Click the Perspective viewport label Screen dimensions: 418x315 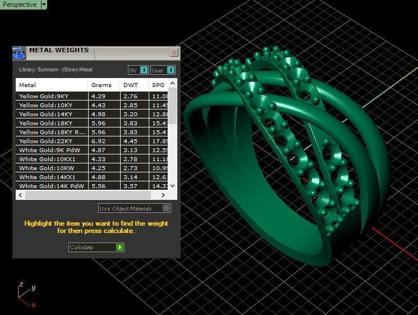click(20, 4)
